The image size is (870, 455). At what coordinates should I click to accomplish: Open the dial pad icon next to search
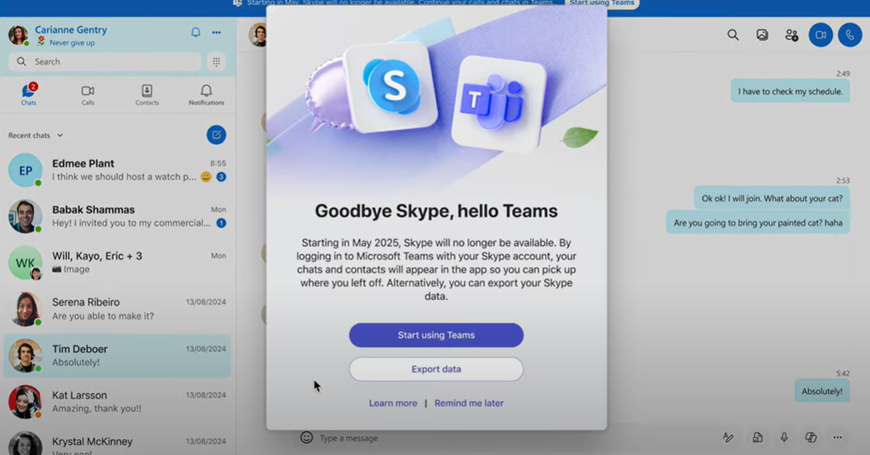pyautogui.click(x=217, y=61)
